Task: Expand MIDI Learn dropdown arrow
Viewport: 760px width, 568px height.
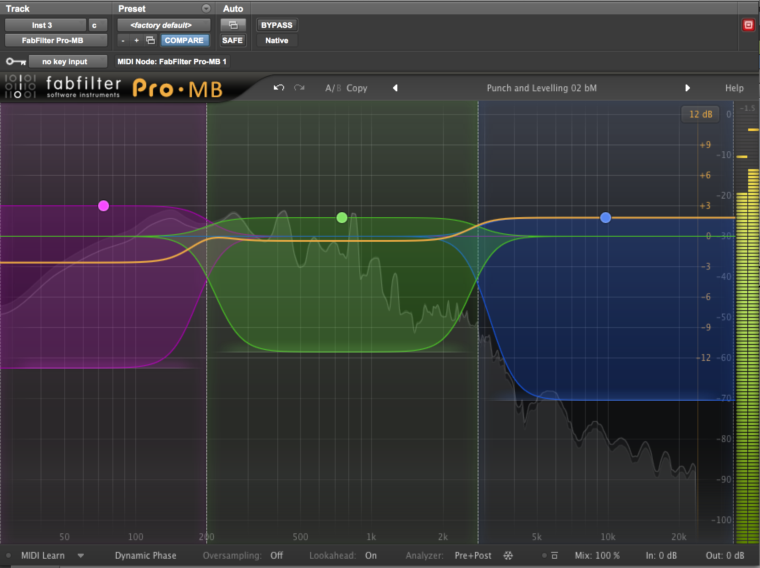Action: (x=80, y=556)
